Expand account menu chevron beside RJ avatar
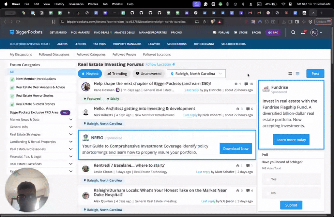334x217 pixels. 321,32
